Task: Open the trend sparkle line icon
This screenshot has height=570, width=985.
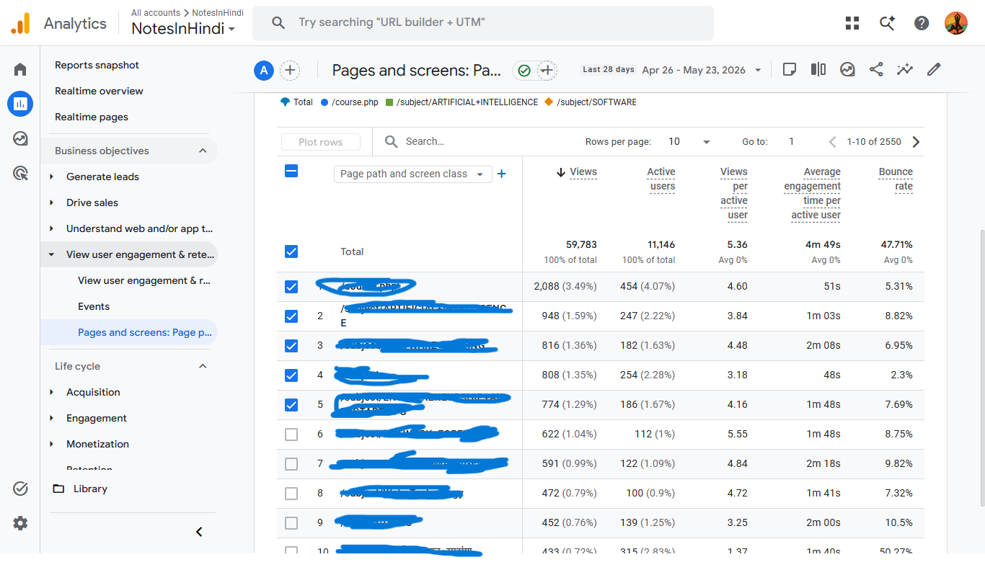Action: coord(905,69)
